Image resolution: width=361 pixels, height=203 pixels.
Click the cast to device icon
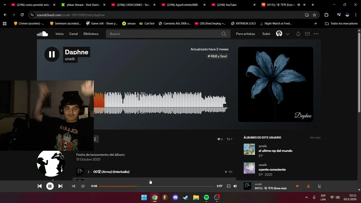(x=228, y=186)
